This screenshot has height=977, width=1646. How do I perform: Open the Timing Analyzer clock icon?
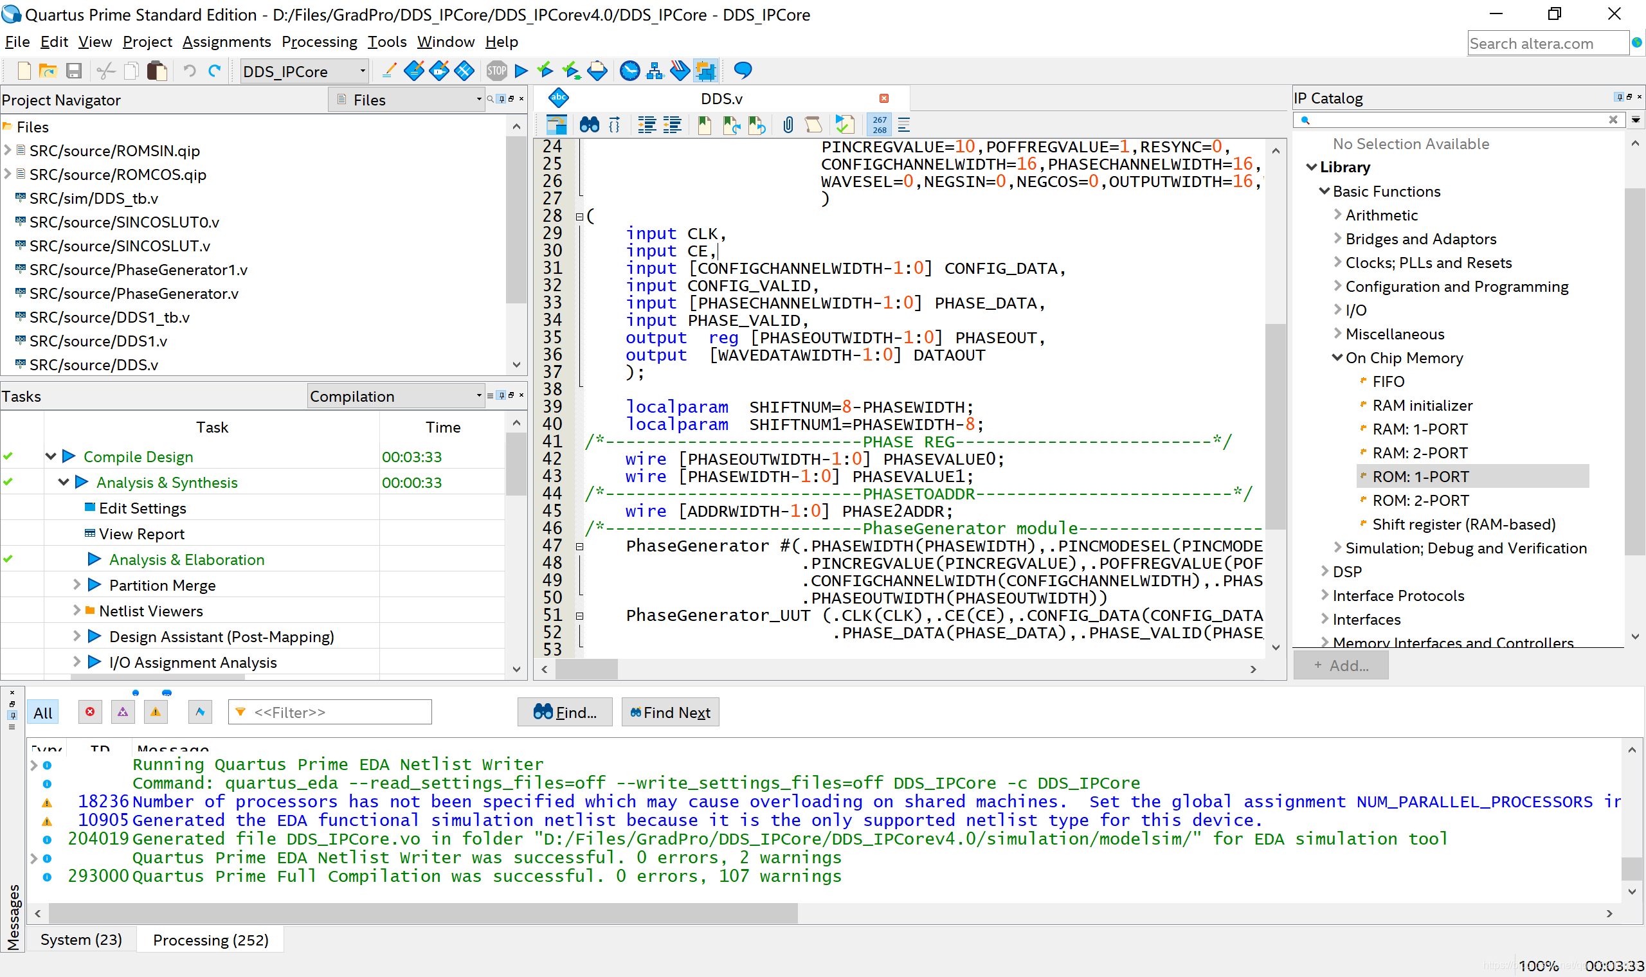point(629,71)
